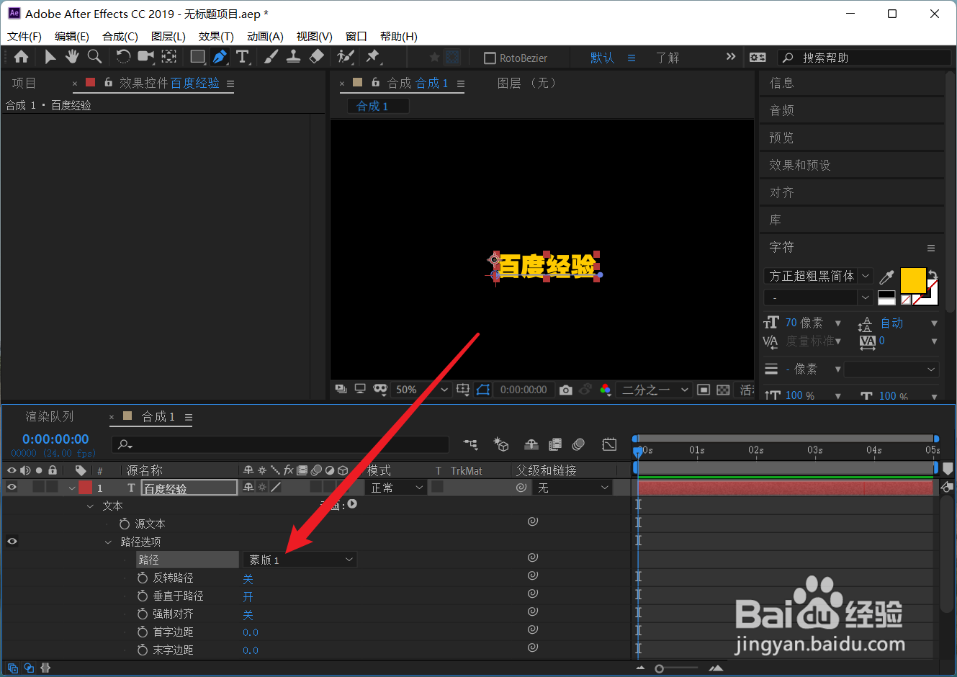Open the 正常 blending mode dropdown

click(x=397, y=488)
